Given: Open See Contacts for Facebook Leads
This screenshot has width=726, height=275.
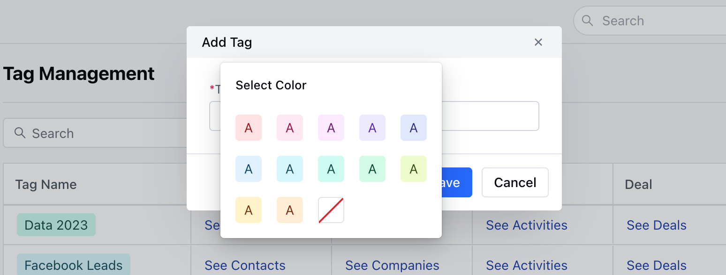Looking at the screenshot, I should tap(245, 265).
